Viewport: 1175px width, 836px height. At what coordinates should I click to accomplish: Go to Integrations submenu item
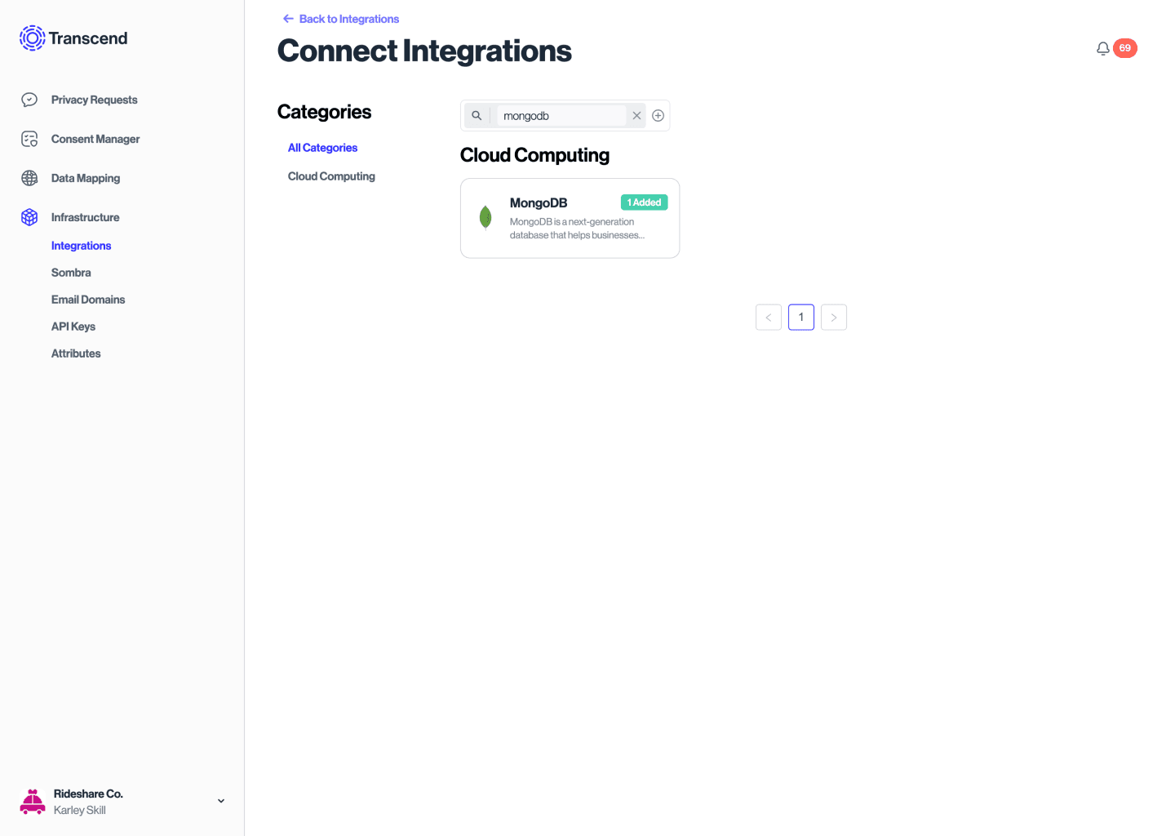click(x=81, y=246)
